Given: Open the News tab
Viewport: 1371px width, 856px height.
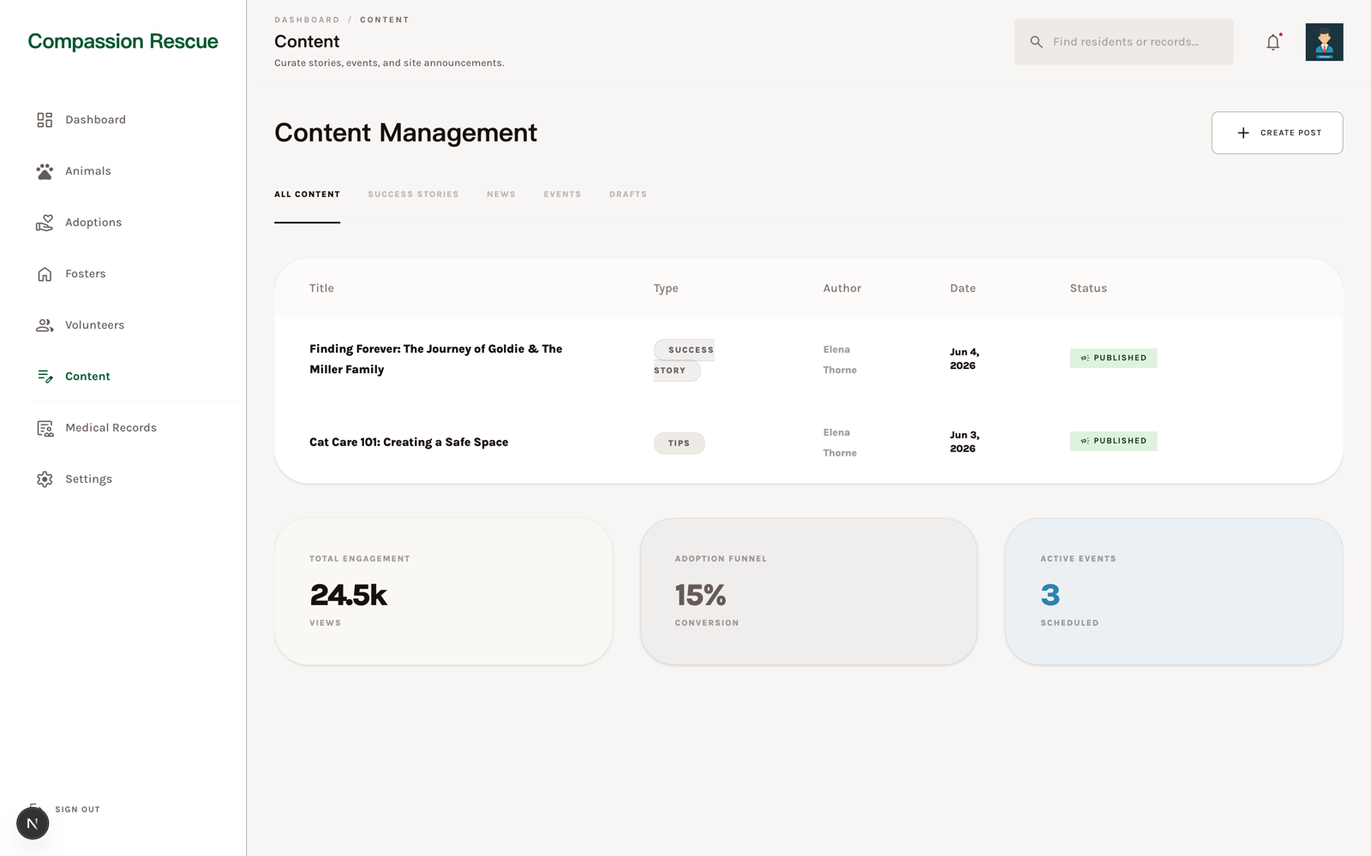Looking at the screenshot, I should [x=501, y=194].
